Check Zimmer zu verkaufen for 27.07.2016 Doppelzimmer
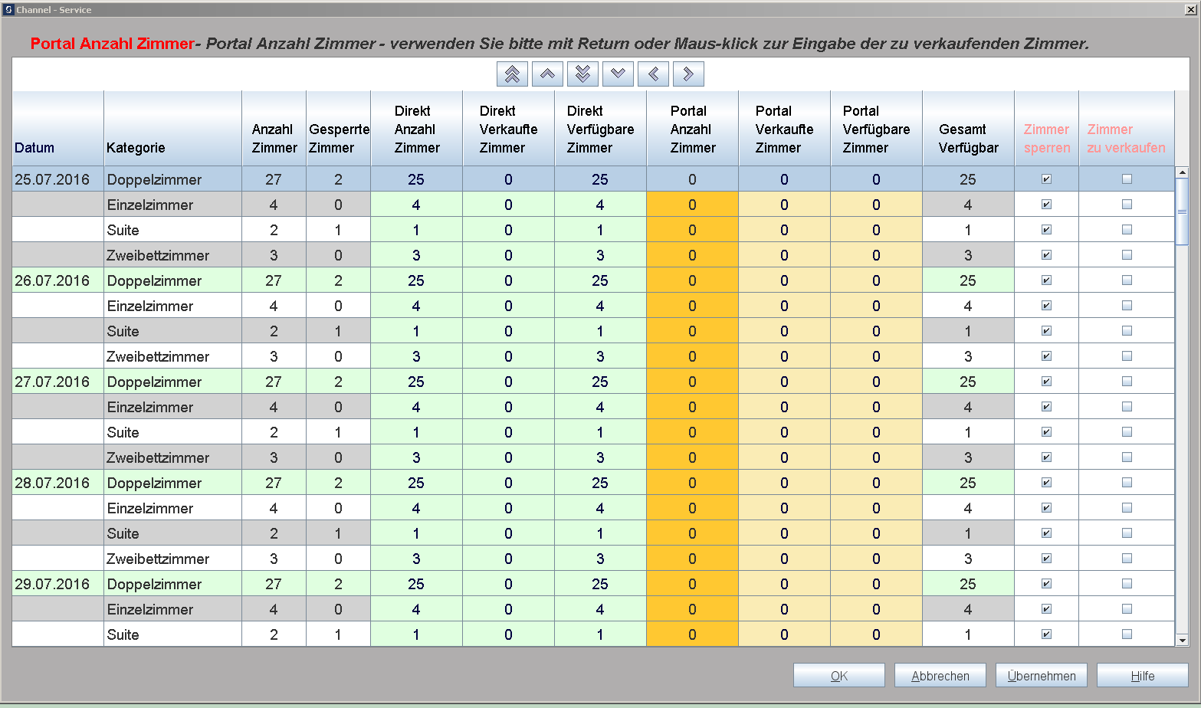Viewport: 1201px width, 708px height. 1127,382
